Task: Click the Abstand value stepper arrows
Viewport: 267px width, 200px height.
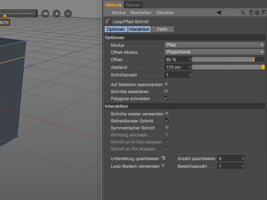Action: pos(190,67)
